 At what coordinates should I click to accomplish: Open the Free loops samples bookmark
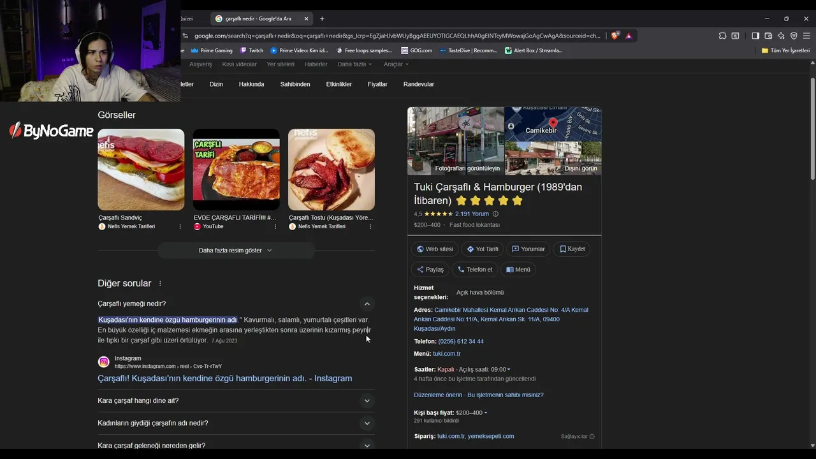click(364, 50)
